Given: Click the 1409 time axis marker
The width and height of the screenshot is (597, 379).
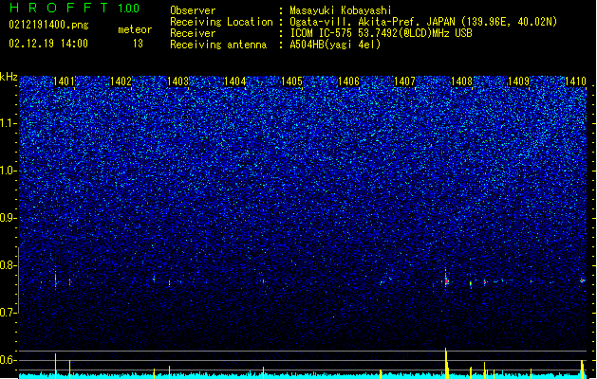Looking at the screenshot, I should pyautogui.click(x=518, y=81).
